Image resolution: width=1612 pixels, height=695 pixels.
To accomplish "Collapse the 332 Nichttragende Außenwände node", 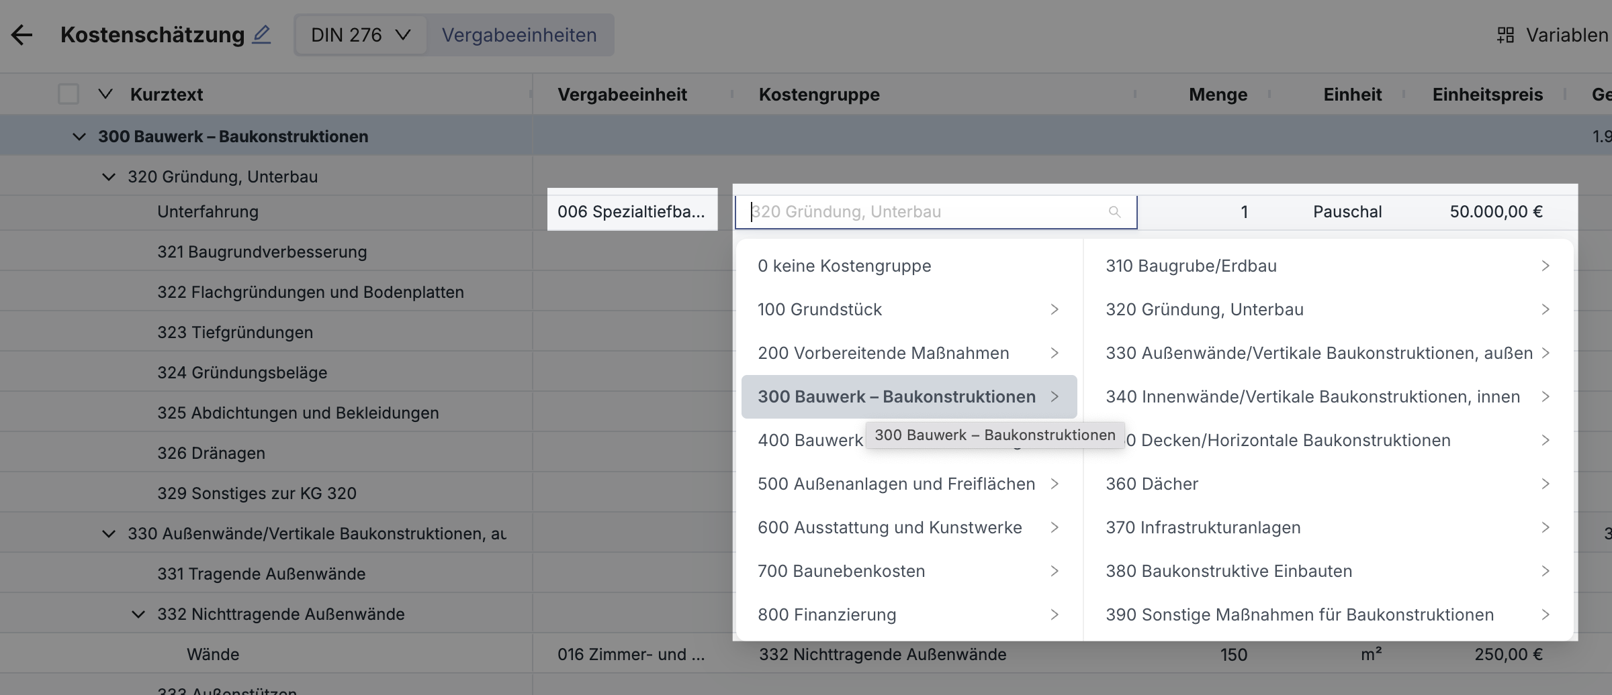I will (138, 614).
